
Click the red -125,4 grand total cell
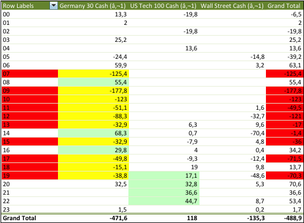[285, 74]
